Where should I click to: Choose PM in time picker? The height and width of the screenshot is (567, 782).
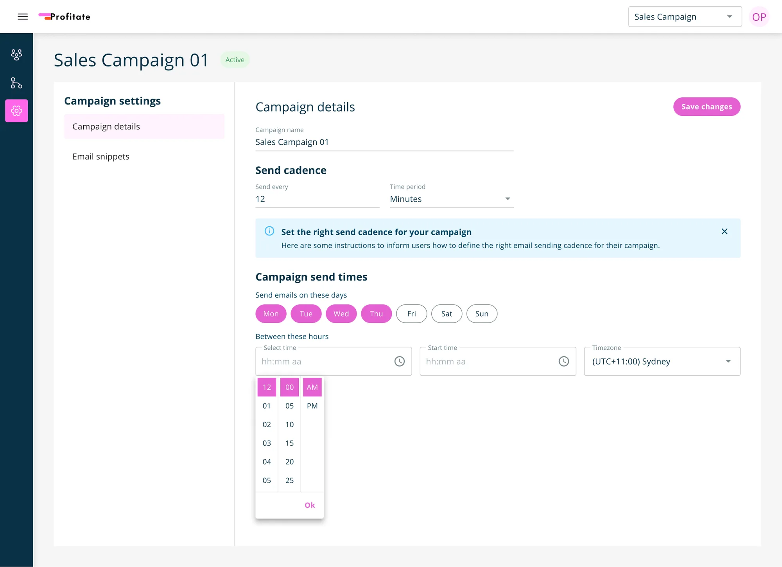coord(312,406)
